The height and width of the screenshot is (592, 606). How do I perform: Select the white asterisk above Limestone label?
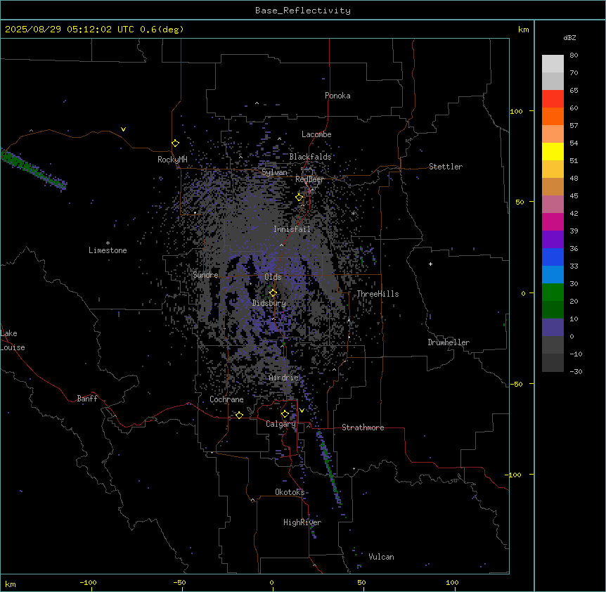click(x=108, y=243)
